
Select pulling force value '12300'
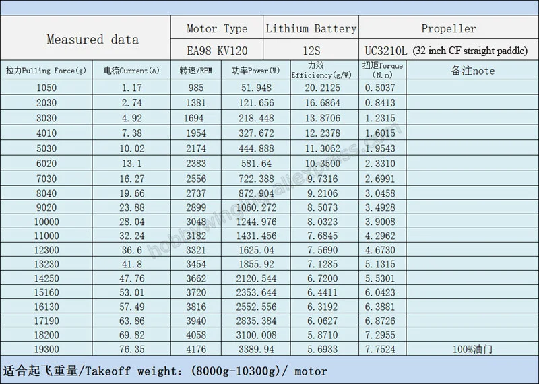46,249
